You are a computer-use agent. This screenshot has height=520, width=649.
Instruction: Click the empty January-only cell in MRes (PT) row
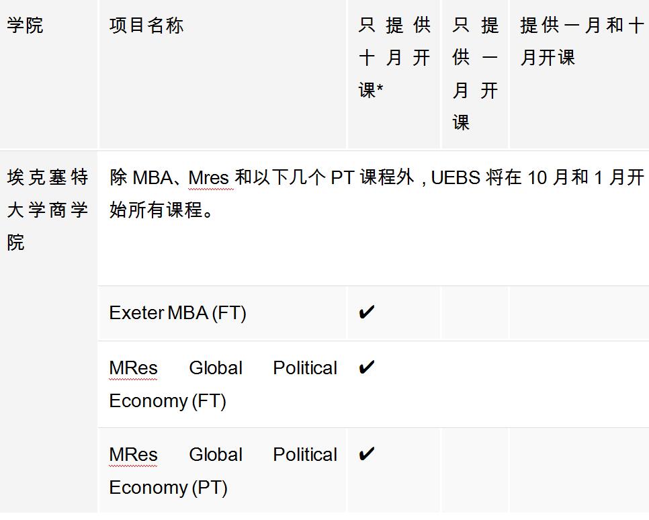pos(475,470)
